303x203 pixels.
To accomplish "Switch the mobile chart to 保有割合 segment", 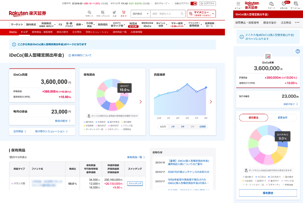I will 253,118.
